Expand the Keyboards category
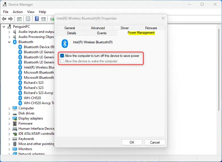This screenshot has height=162, width=222. click(x=9, y=139)
